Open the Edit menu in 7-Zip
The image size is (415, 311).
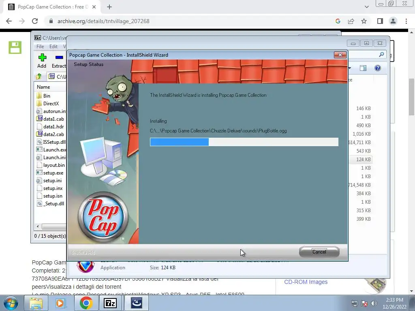point(53,46)
